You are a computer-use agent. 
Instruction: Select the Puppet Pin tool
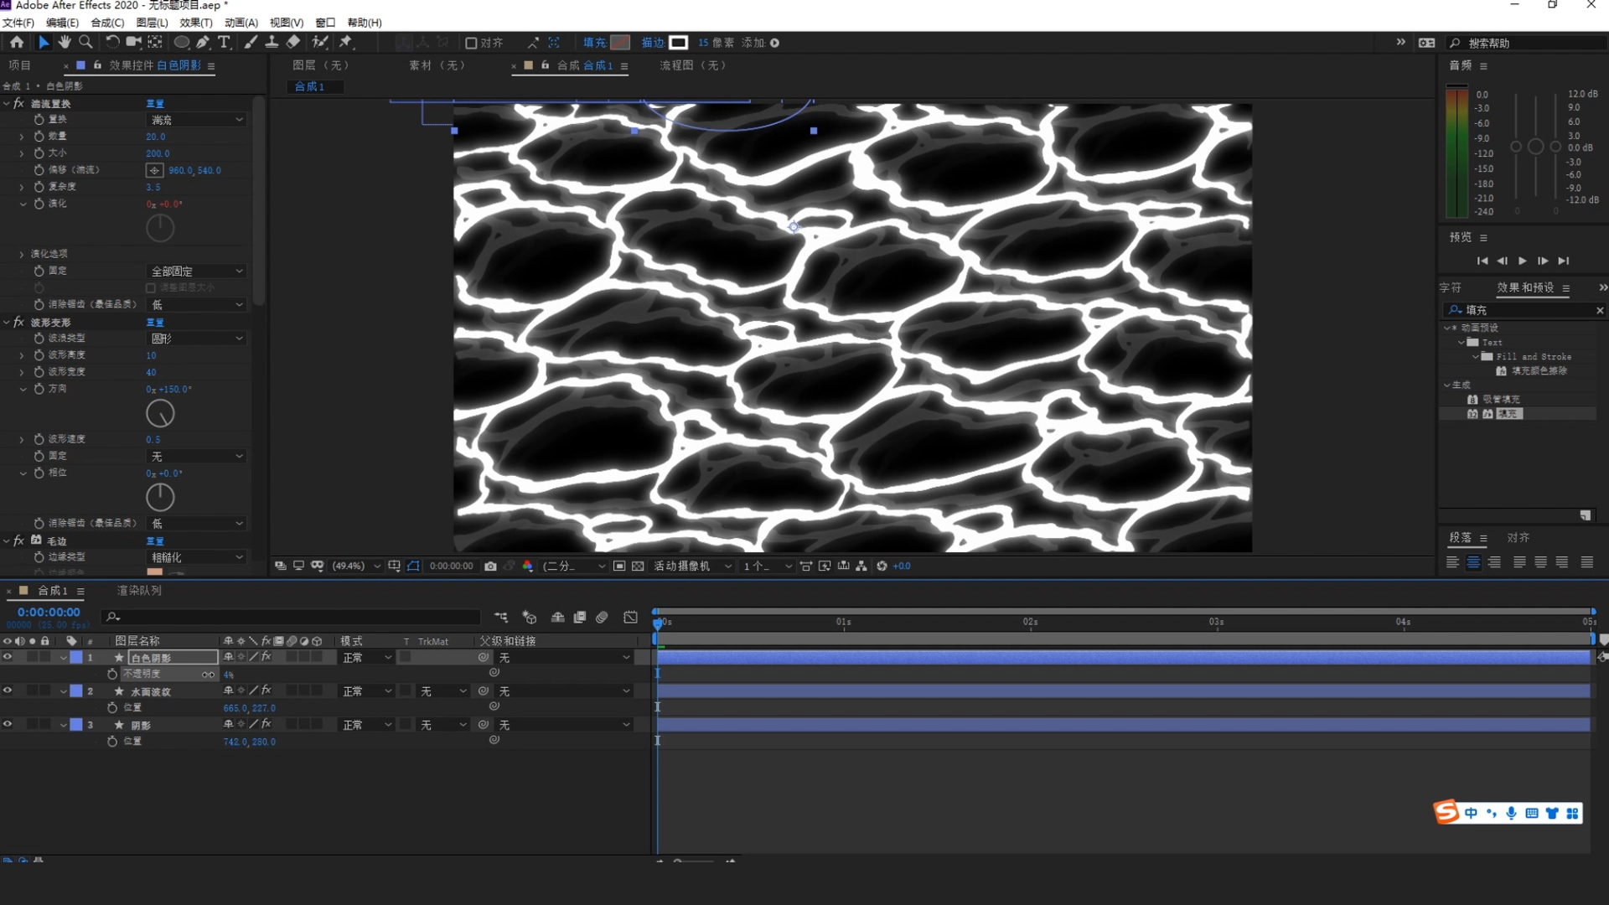click(345, 42)
